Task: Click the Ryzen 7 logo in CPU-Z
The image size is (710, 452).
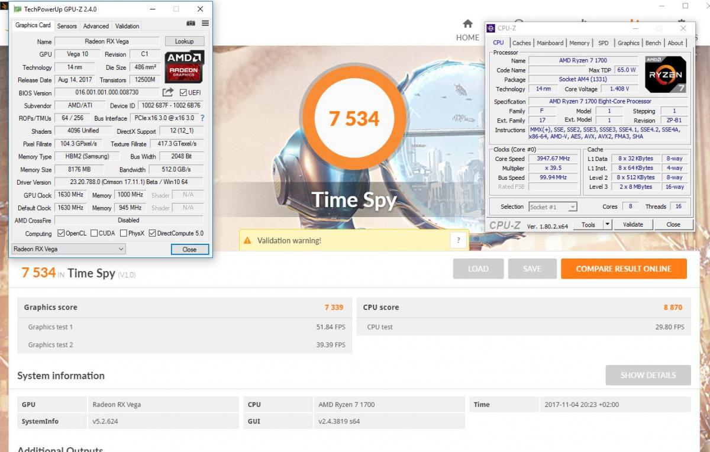Action: pyautogui.click(x=666, y=74)
